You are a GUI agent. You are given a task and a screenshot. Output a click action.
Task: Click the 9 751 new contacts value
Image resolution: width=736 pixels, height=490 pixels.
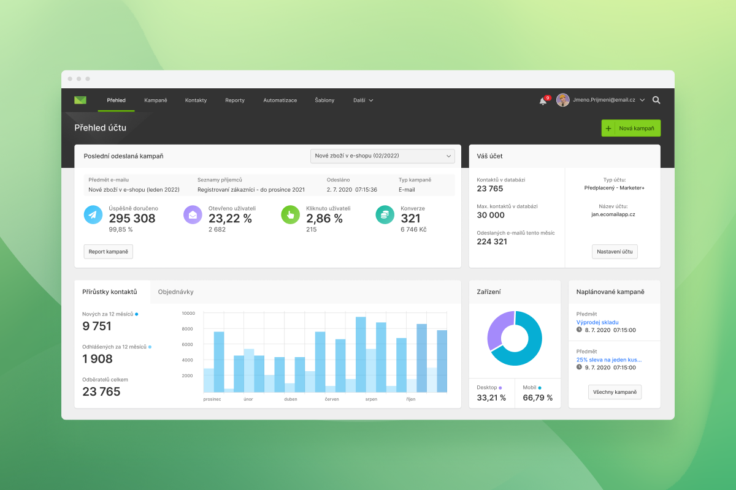[97, 326]
